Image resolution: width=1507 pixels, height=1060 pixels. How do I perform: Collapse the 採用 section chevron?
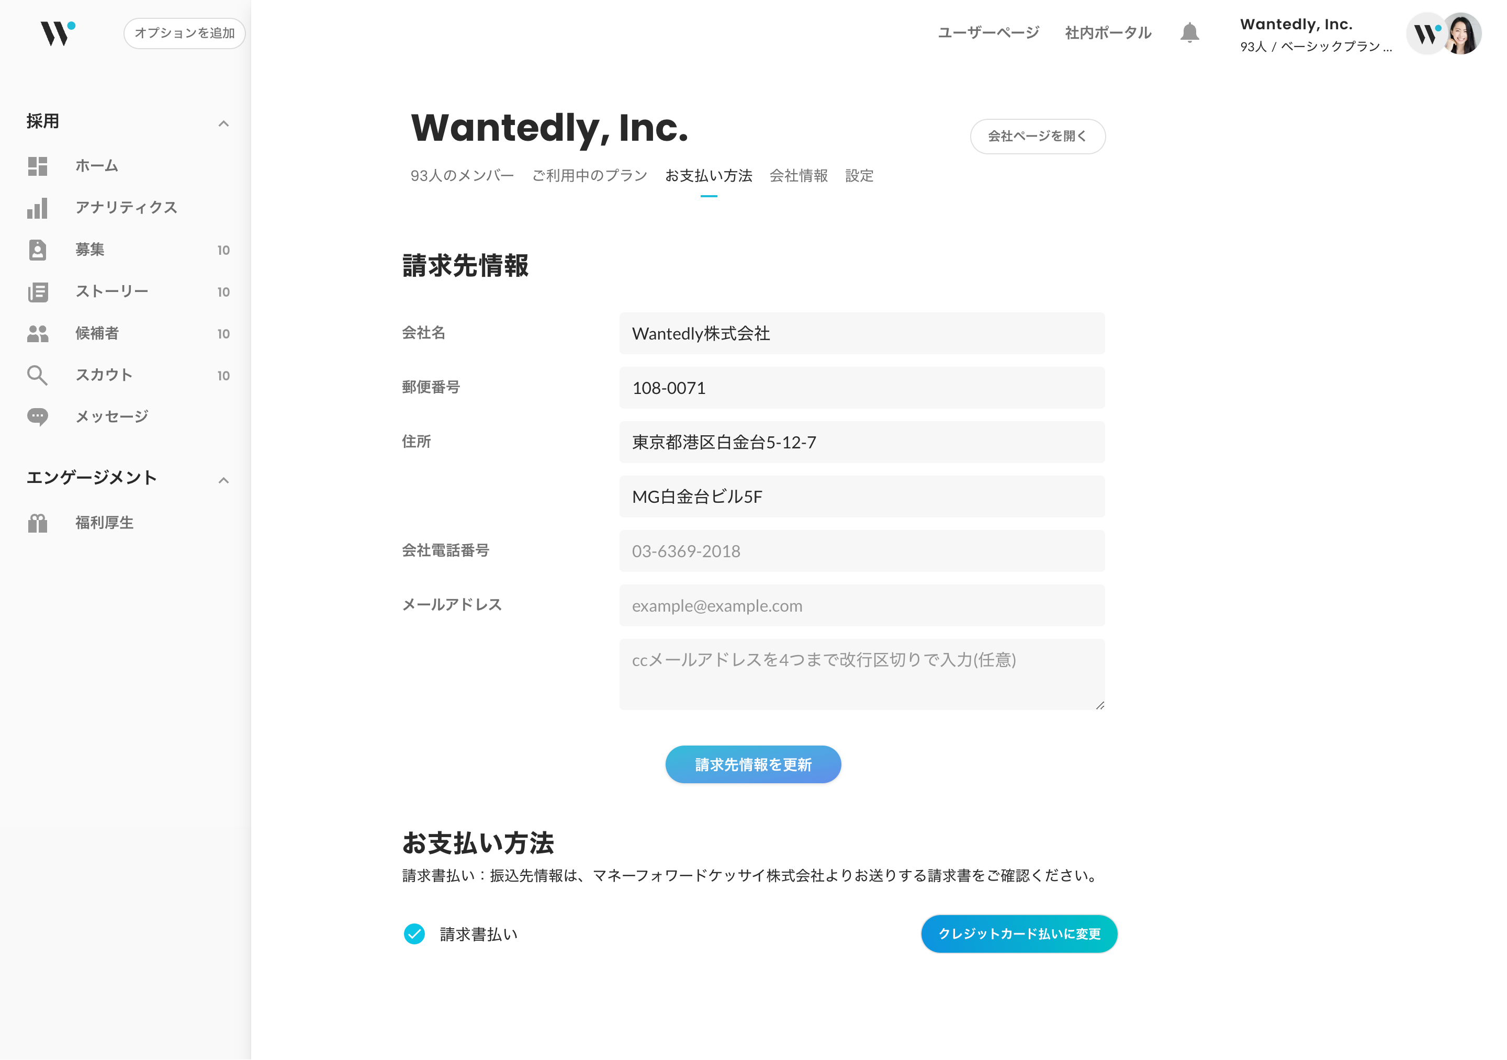click(224, 123)
